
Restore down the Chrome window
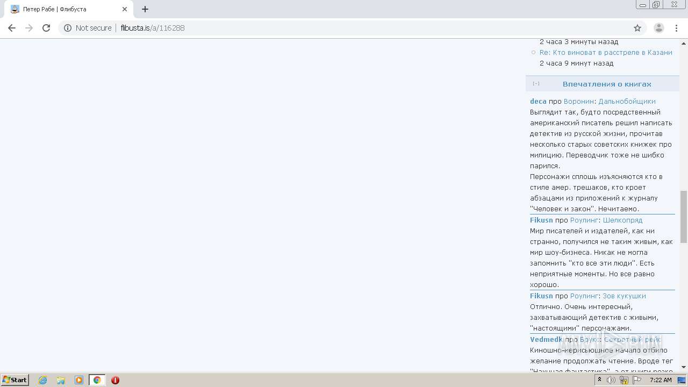(656, 5)
